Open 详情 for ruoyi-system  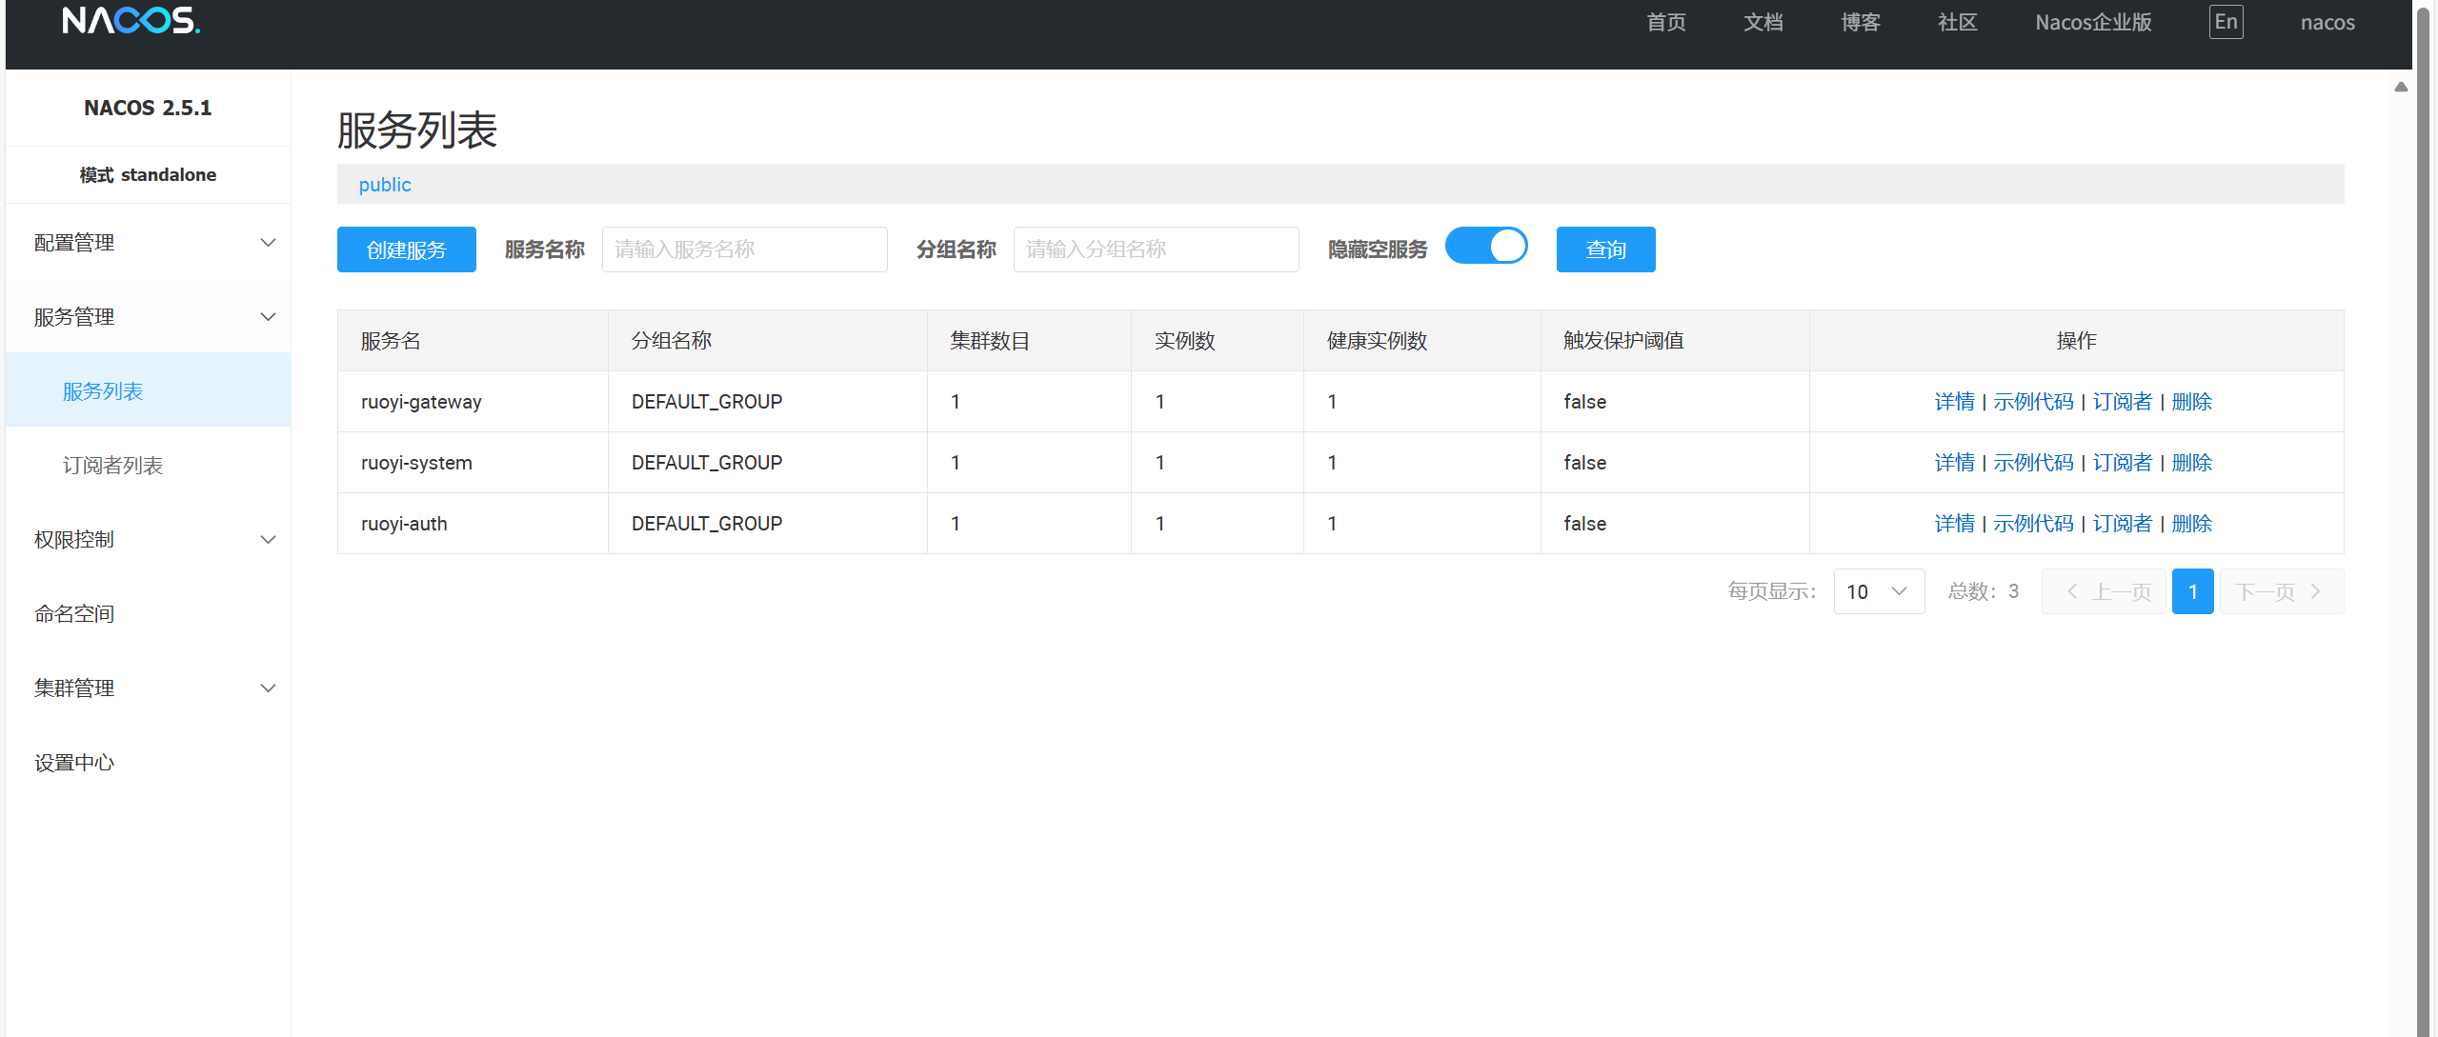coord(1955,463)
